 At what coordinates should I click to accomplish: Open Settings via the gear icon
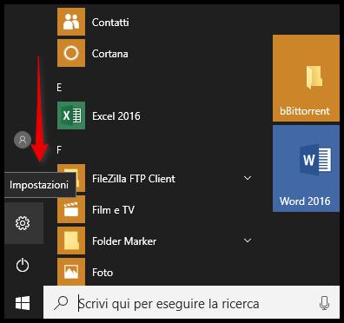click(23, 223)
